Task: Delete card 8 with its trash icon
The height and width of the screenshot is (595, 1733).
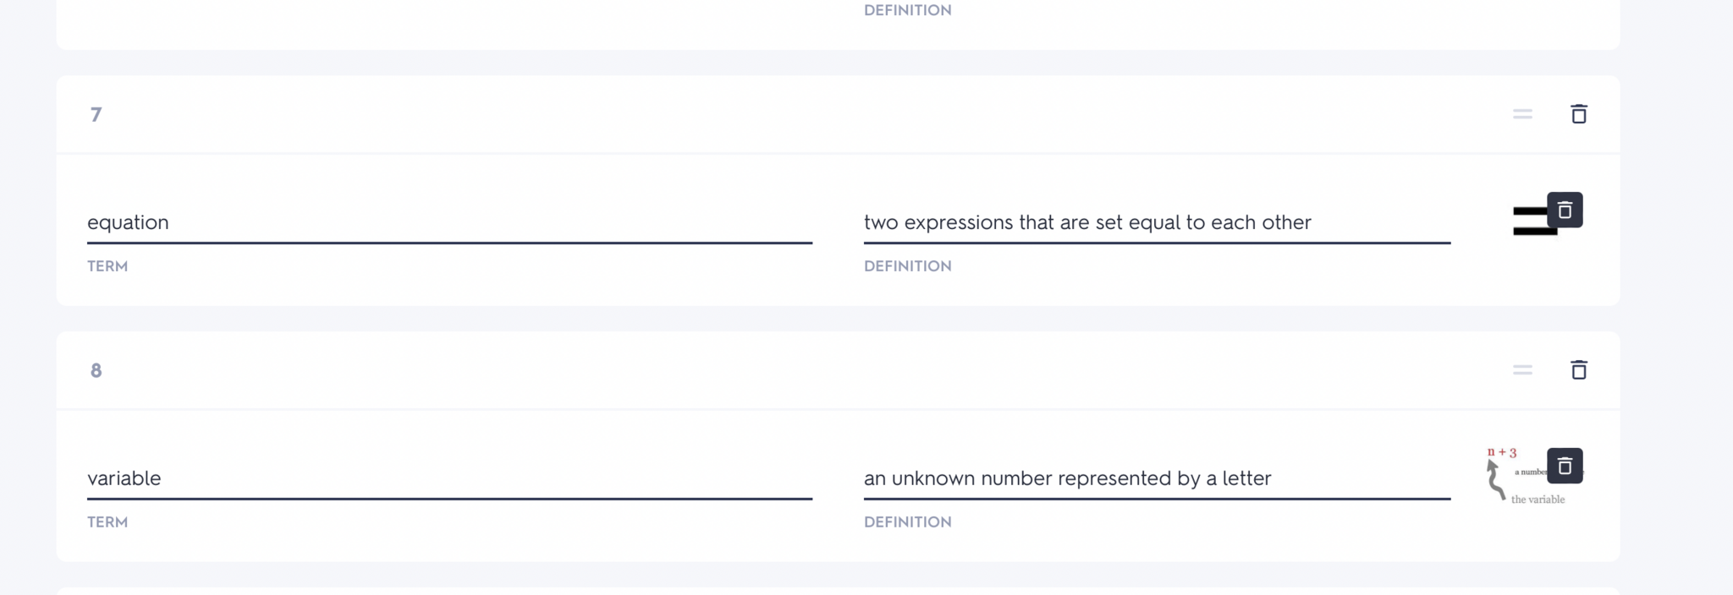Action: (1578, 370)
